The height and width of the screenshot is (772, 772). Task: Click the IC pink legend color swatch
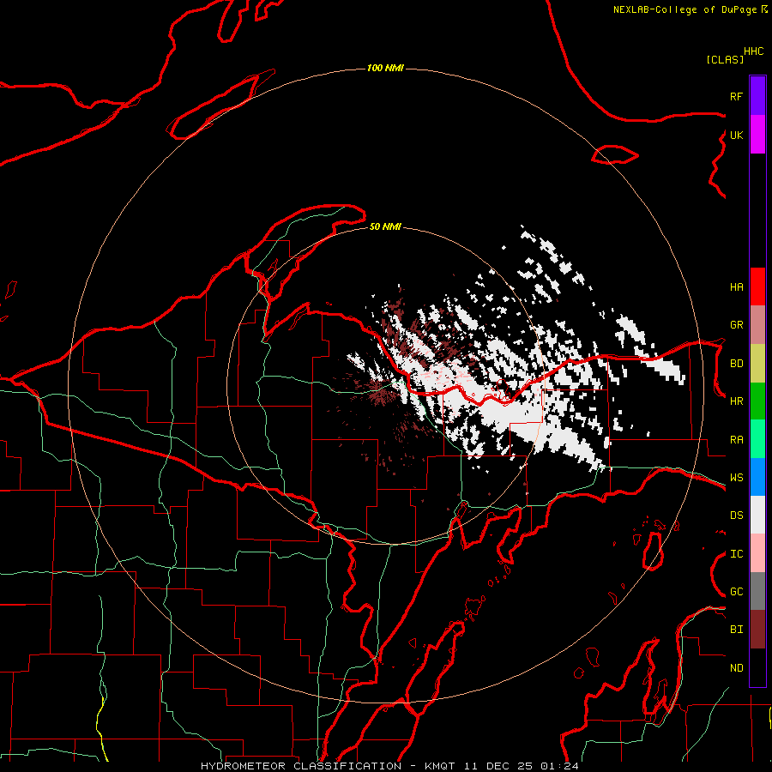tap(757, 553)
